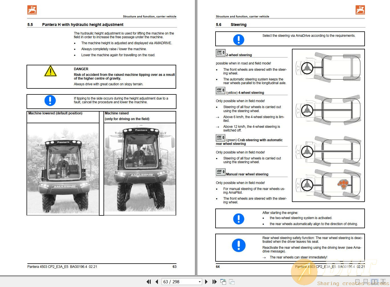Jump to the last page
This screenshot has width=390, height=287.
(x=214, y=282)
